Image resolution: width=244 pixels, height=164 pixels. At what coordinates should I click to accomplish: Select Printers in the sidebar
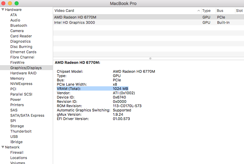click(17, 105)
